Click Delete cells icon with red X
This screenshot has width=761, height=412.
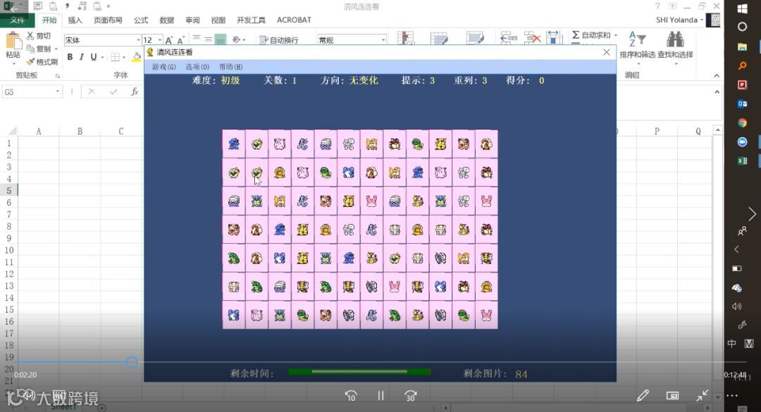[532, 38]
